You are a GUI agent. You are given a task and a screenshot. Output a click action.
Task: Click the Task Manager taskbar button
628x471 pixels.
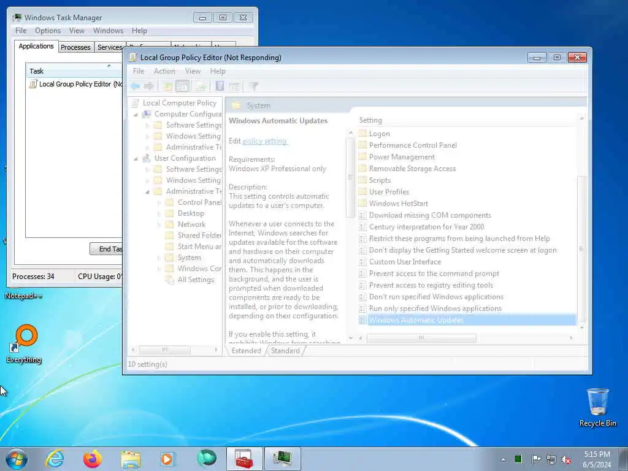[x=282, y=459]
